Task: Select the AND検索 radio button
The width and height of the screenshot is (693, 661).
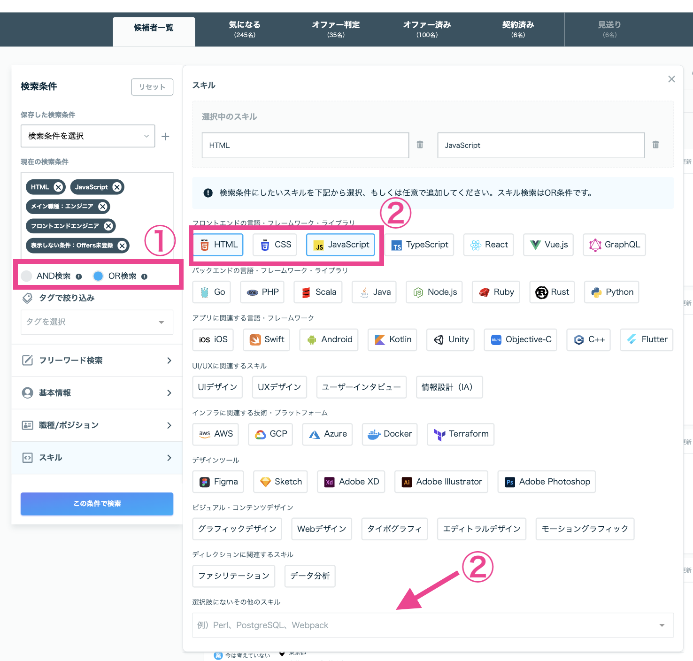Action: click(27, 276)
